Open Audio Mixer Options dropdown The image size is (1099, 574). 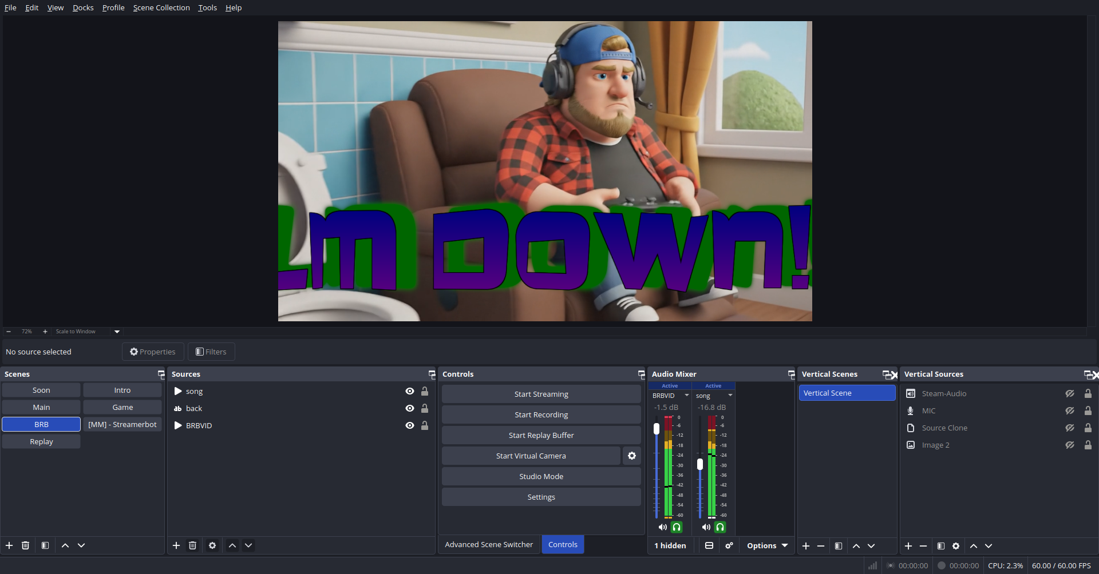(x=767, y=545)
